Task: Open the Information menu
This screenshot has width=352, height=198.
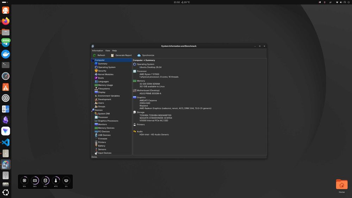Action: point(98,51)
